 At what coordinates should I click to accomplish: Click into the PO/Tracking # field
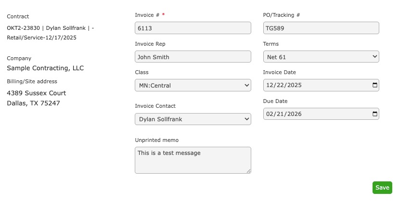321,28
